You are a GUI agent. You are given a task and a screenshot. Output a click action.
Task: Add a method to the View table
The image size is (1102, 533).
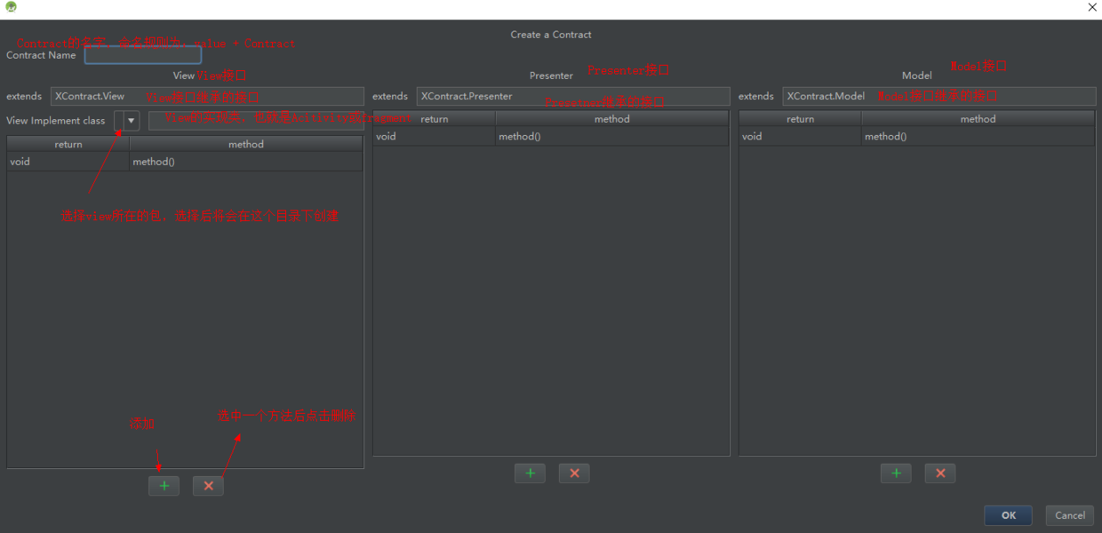[x=164, y=486]
